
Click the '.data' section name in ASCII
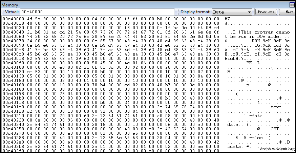(231, 125)
